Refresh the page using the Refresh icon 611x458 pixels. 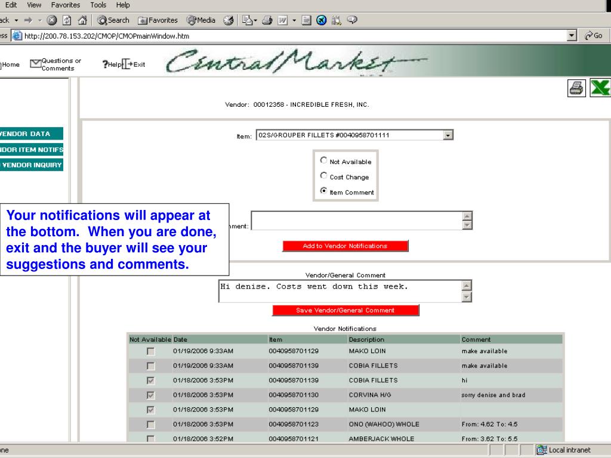[x=67, y=20]
